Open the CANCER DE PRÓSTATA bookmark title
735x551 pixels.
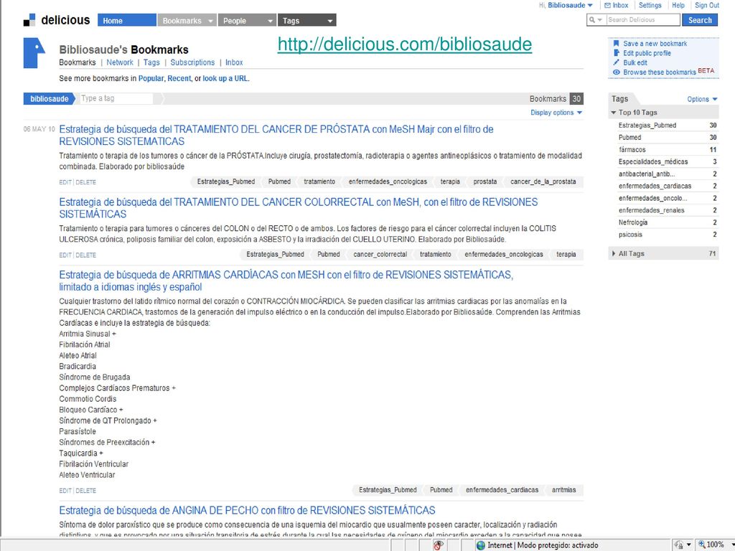pos(276,135)
